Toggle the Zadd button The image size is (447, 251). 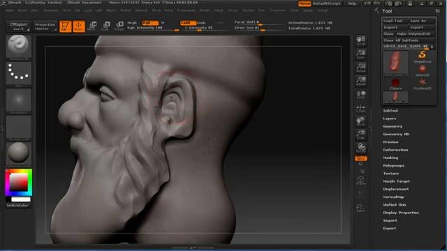pyautogui.click(x=188, y=22)
